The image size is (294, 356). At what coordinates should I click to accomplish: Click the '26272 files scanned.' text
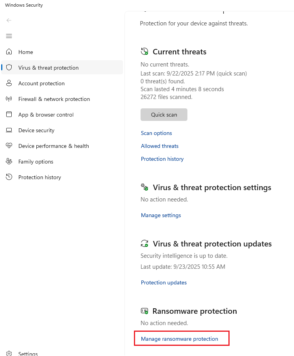pyautogui.click(x=166, y=97)
